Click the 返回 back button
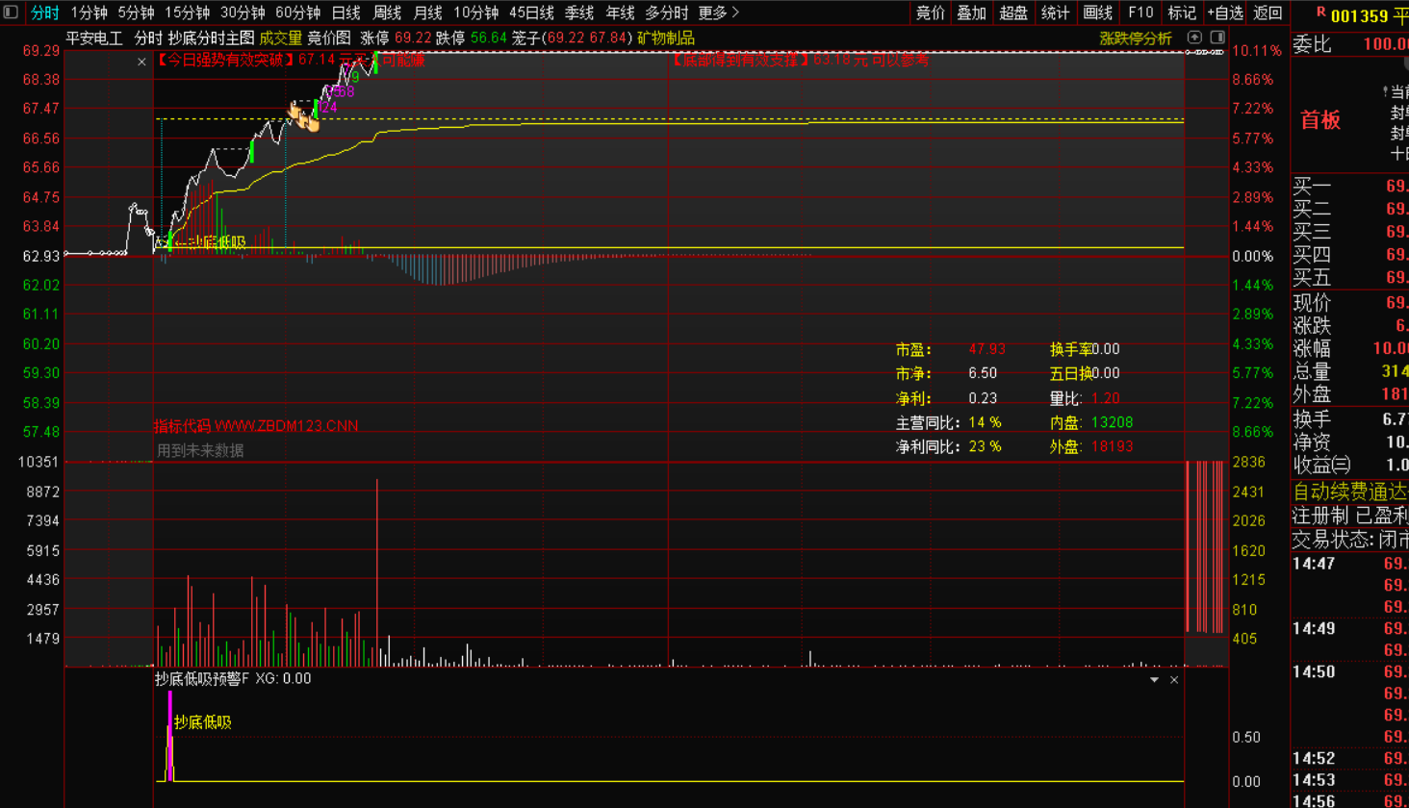The image size is (1409, 808). pyautogui.click(x=1268, y=13)
